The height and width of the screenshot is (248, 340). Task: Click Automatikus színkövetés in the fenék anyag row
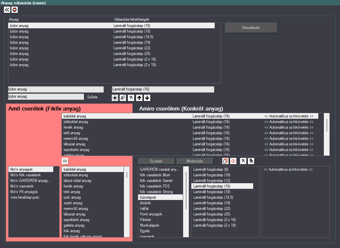289,127
